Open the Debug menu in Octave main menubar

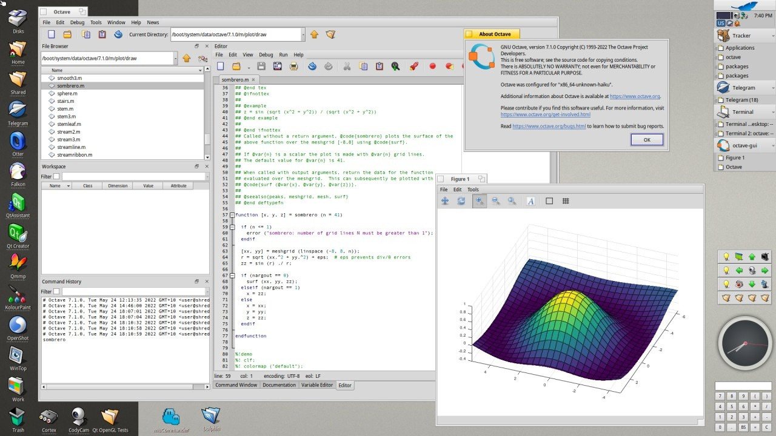click(x=77, y=22)
